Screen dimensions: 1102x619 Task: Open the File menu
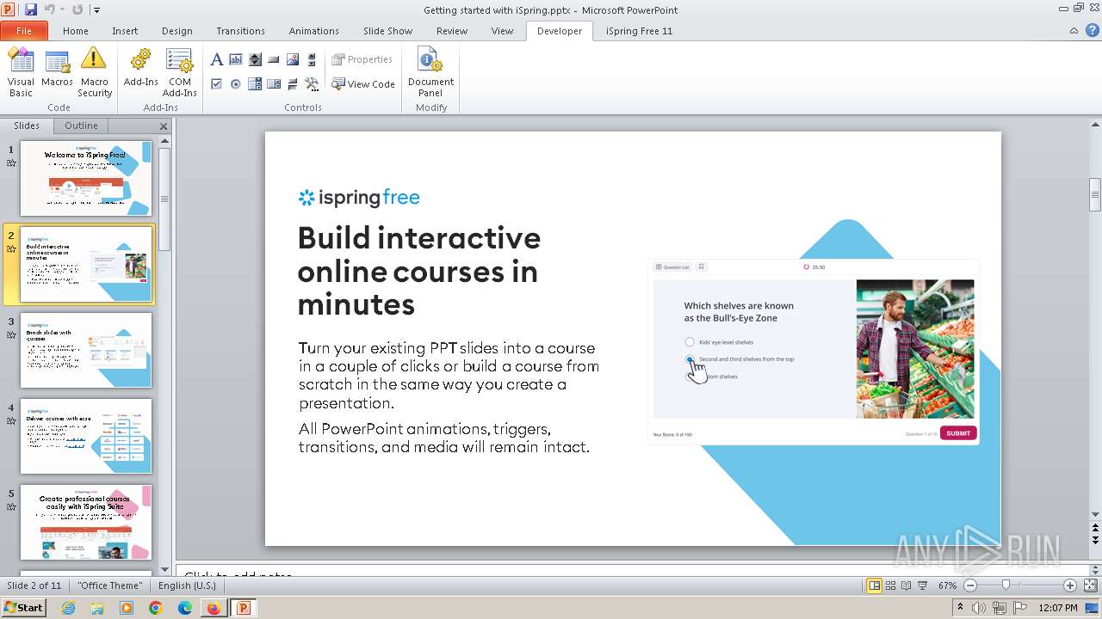24,31
